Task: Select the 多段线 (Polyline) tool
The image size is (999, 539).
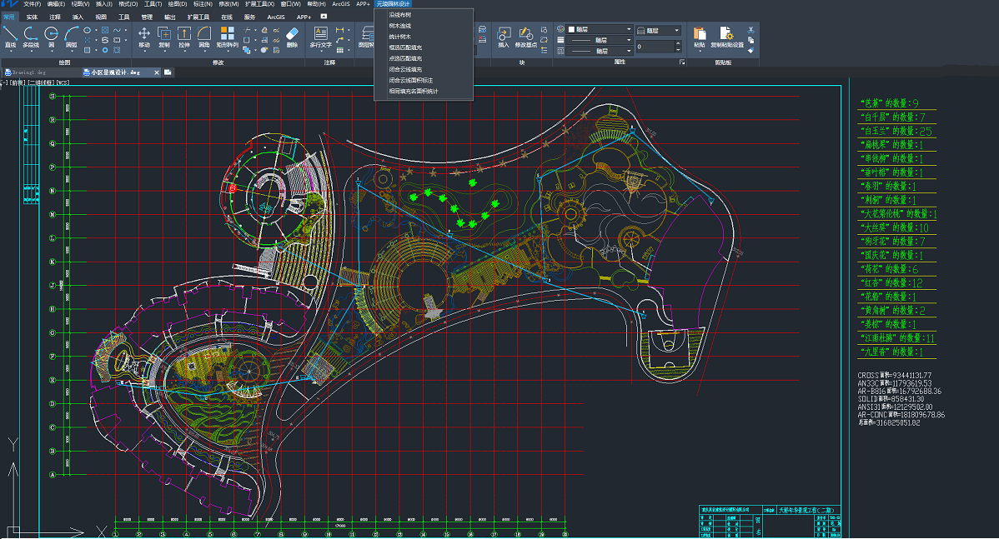Action: click(31, 36)
